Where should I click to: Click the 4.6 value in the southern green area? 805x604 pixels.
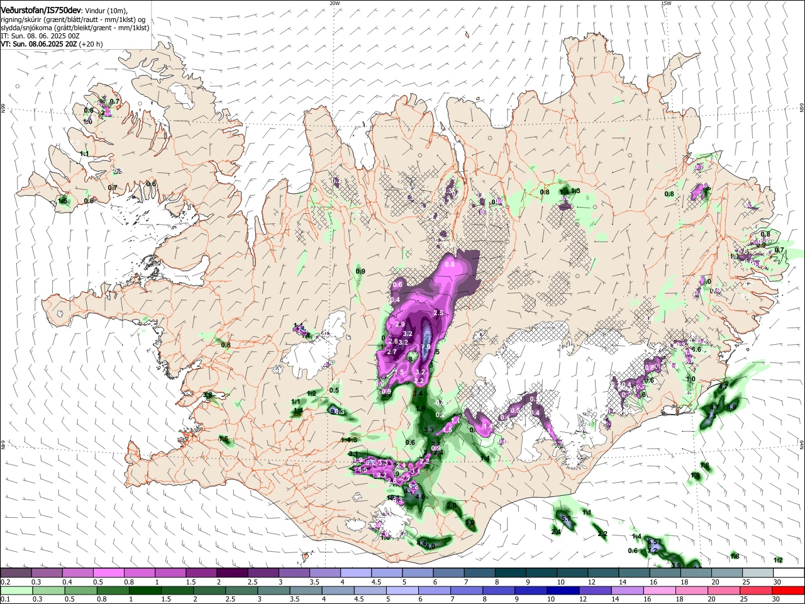[x=421, y=497]
